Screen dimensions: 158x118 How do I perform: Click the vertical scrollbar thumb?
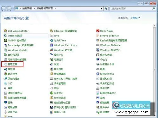(155, 70)
